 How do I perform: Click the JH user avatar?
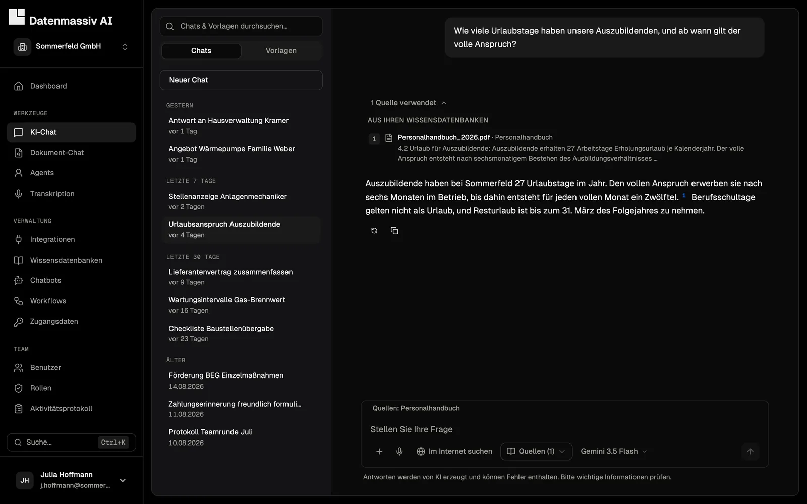tap(25, 480)
